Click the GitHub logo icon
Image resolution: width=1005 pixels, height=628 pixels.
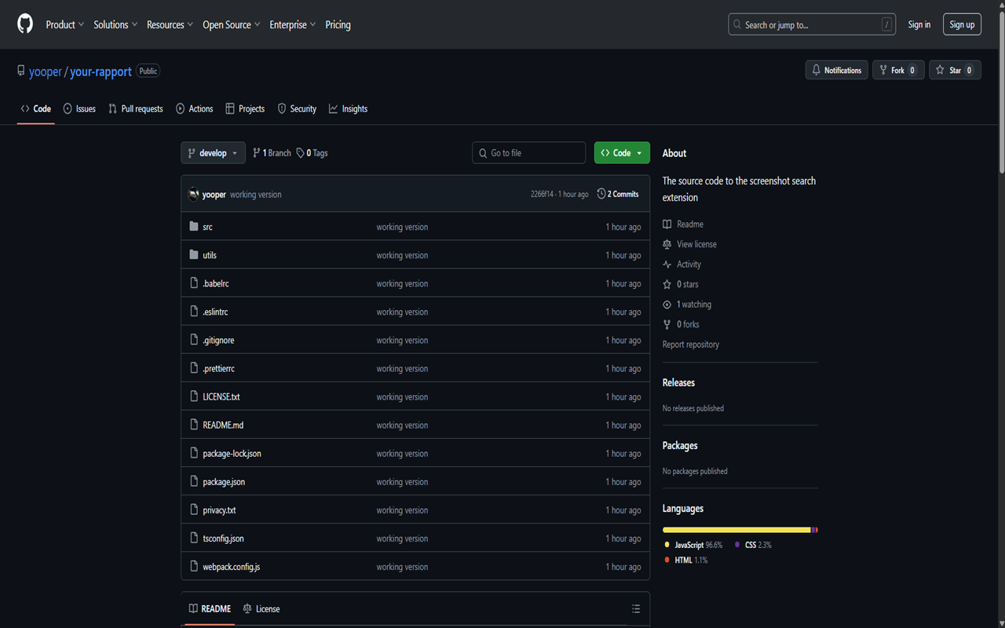click(x=25, y=24)
